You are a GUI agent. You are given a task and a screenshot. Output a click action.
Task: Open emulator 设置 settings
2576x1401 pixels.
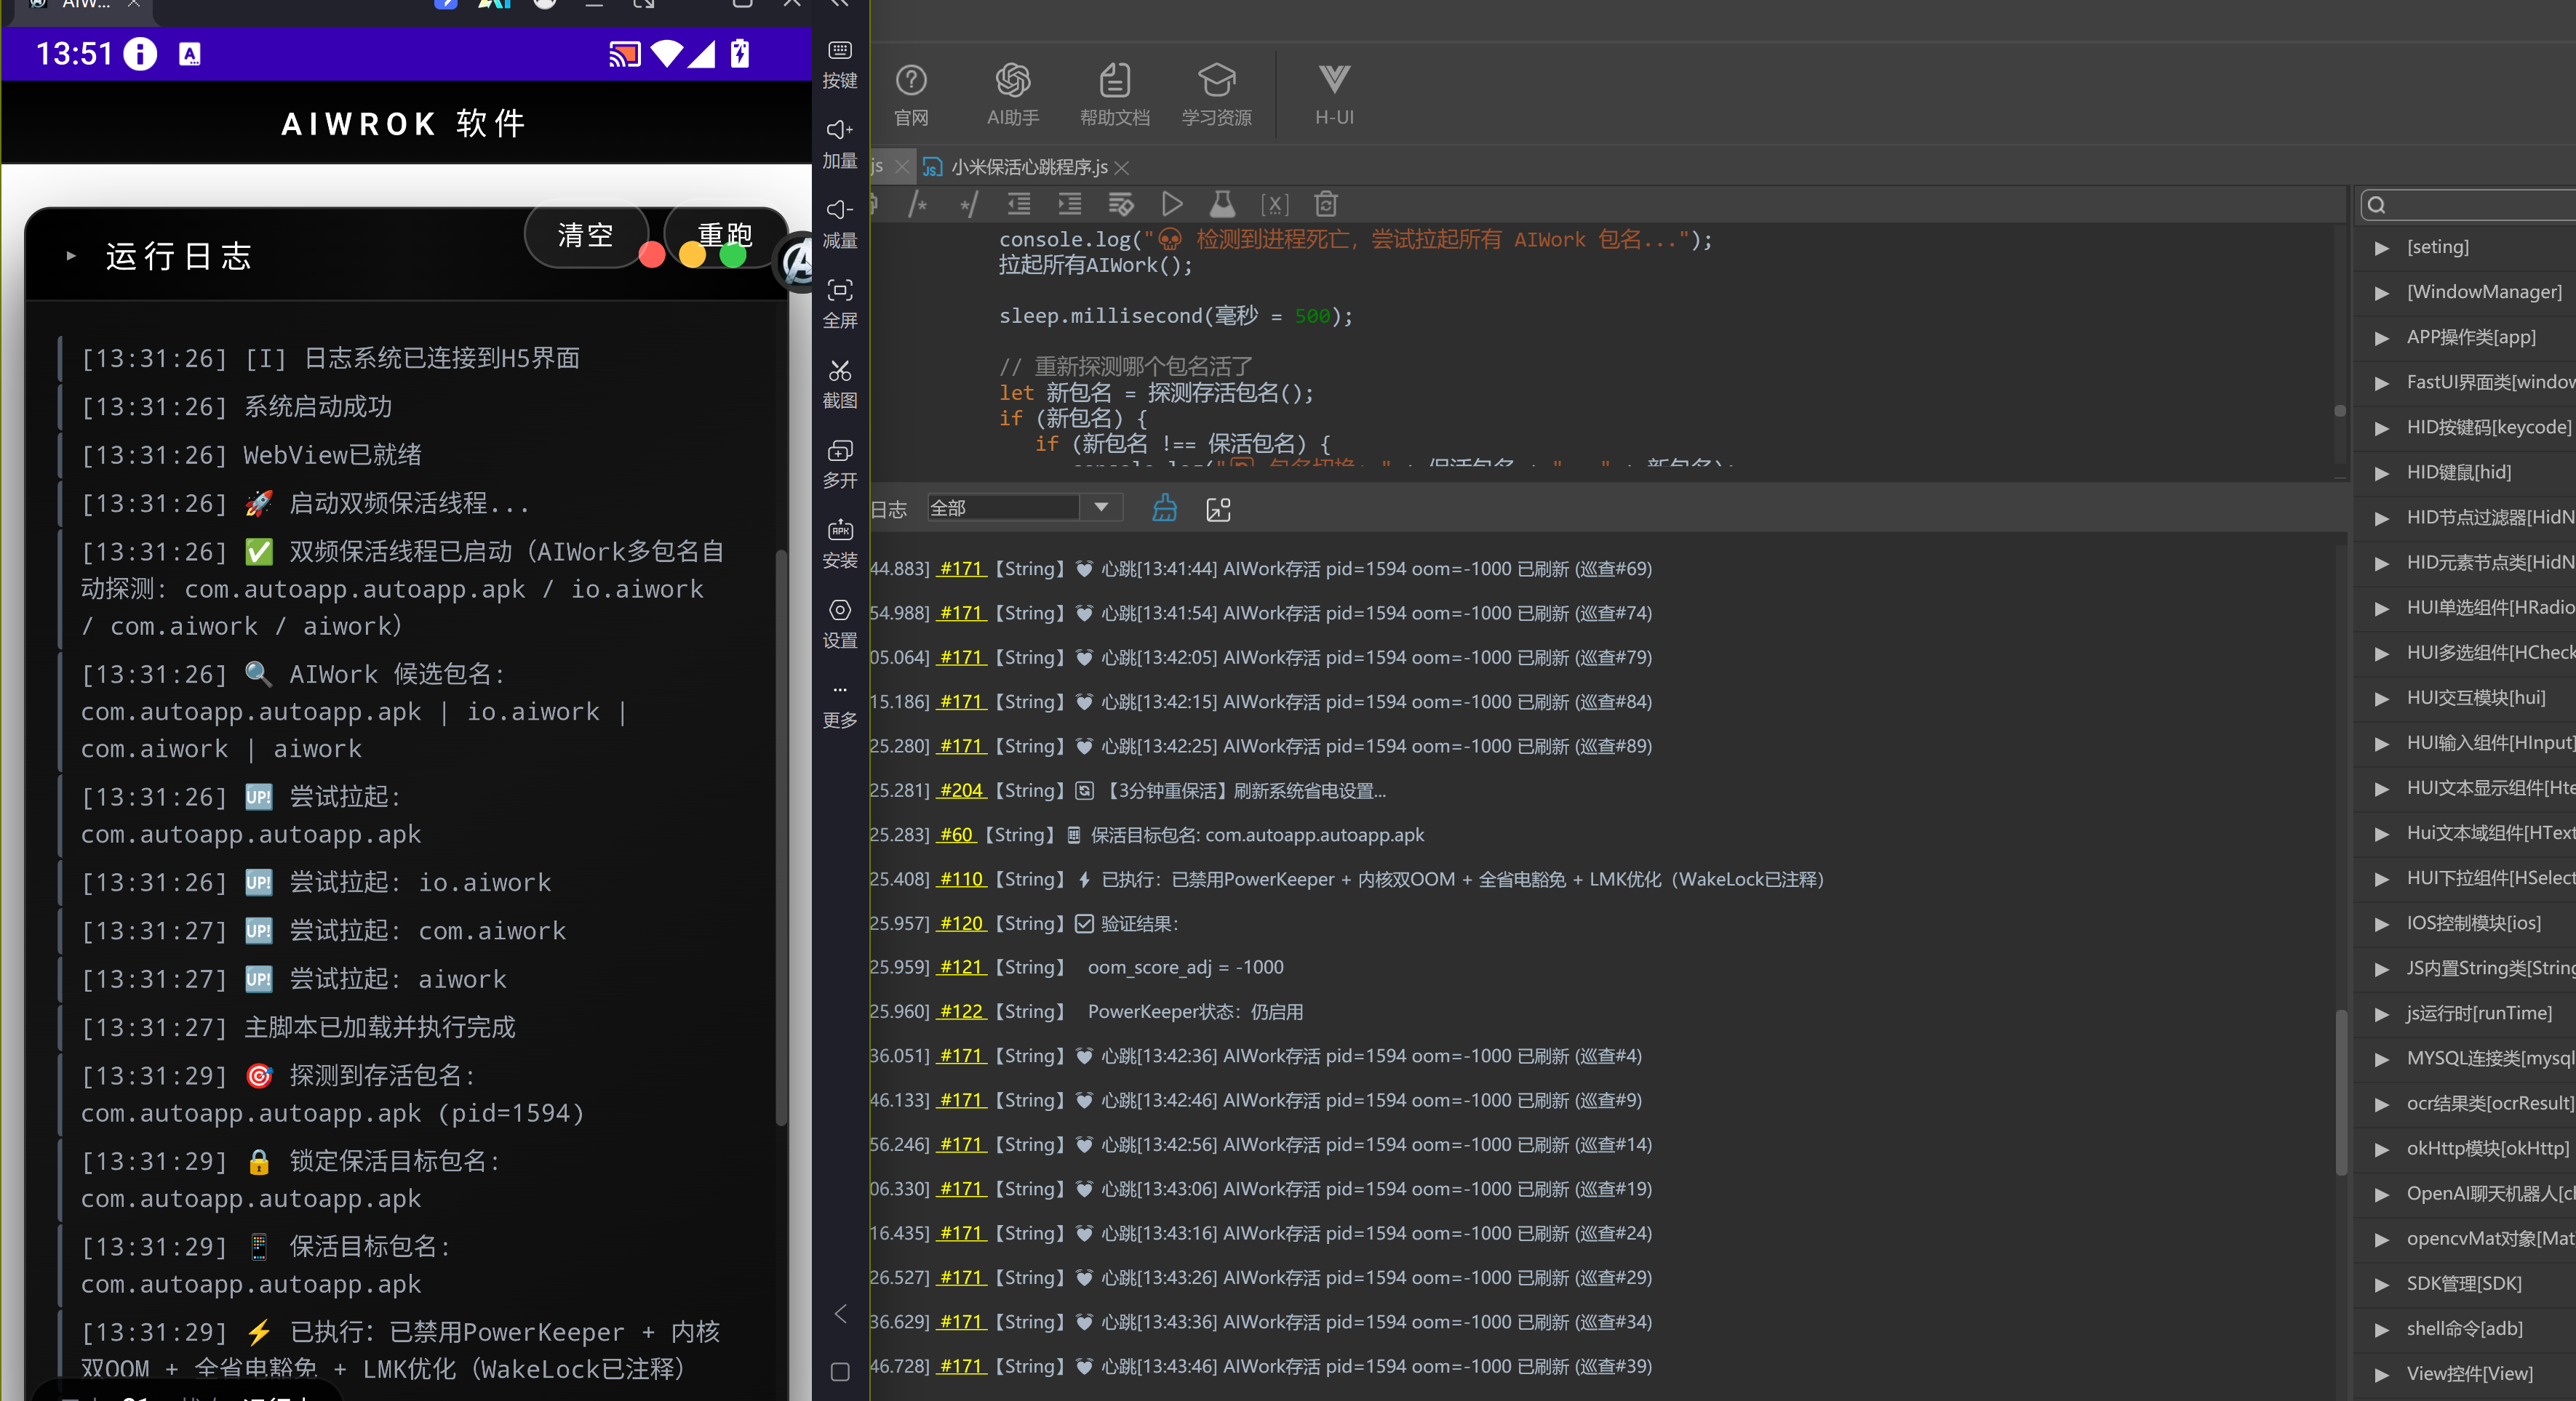[x=839, y=624]
